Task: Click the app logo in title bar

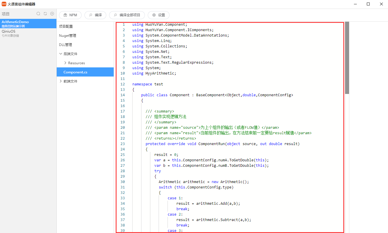Action: (4, 4)
